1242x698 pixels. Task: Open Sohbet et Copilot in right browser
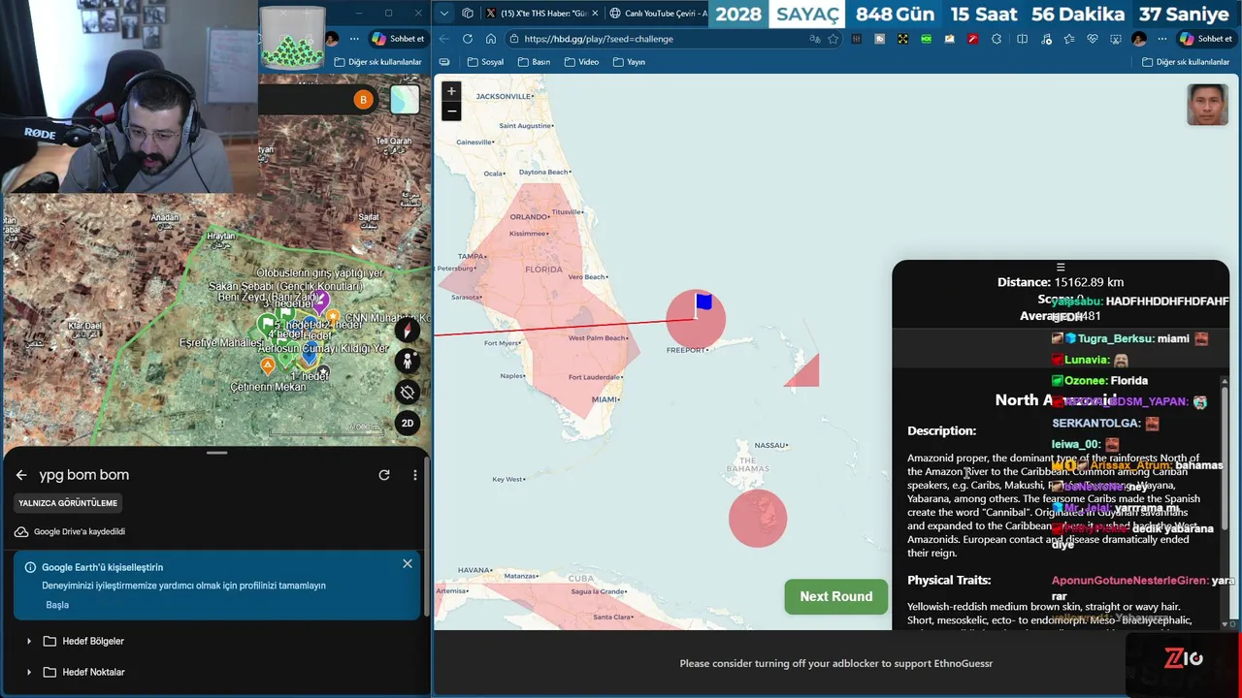(x=1205, y=39)
